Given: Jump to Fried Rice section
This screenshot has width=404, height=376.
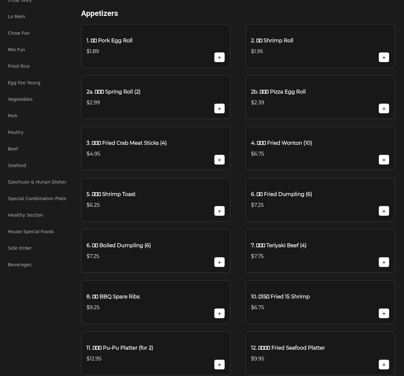Looking at the screenshot, I should [19, 66].
